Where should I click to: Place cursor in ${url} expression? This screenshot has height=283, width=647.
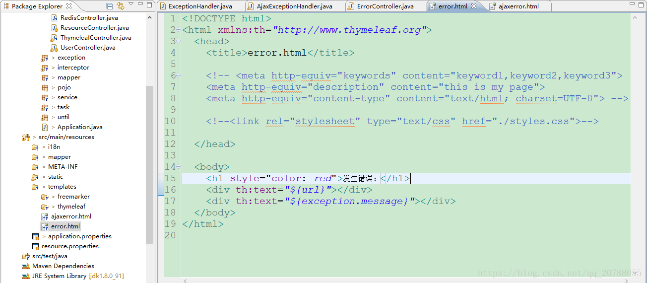point(308,190)
